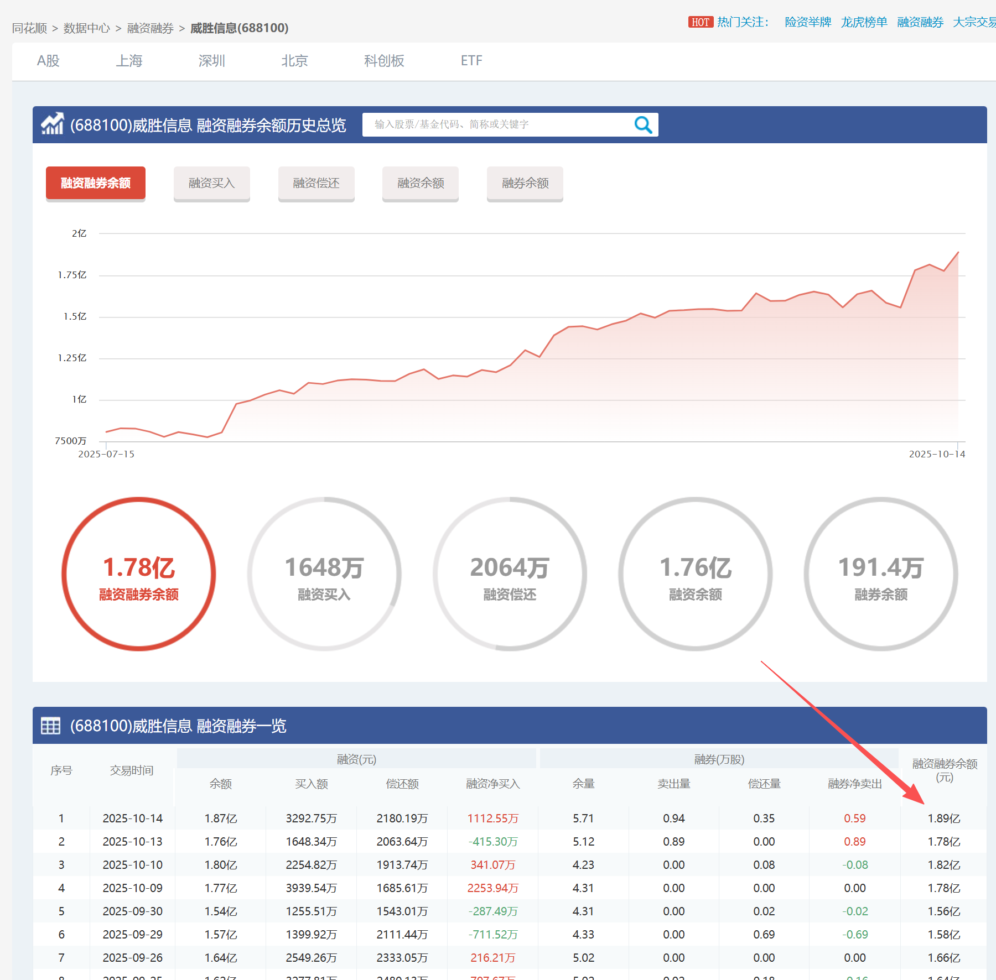This screenshot has width=996, height=980.
Task: Open the A股 market tab
Action: coord(48,61)
